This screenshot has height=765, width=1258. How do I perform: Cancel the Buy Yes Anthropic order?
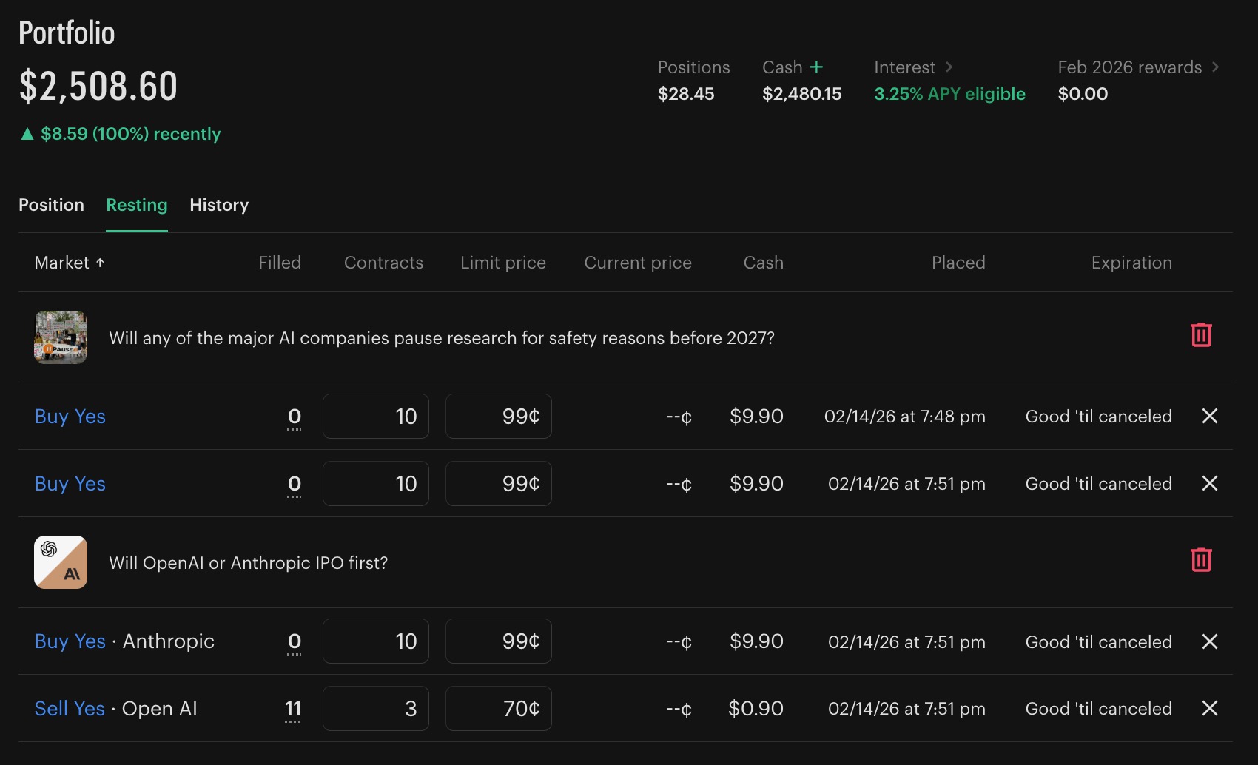click(x=1210, y=641)
